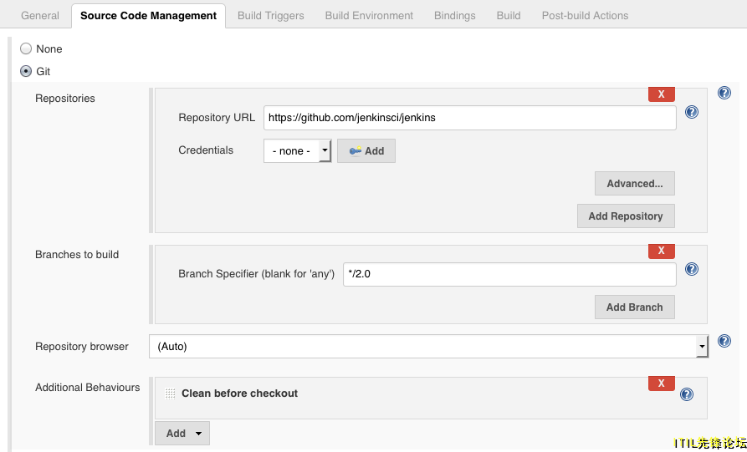The image size is (747, 452).
Task: Grab the Clean before checkout drag handle
Action: (x=170, y=394)
